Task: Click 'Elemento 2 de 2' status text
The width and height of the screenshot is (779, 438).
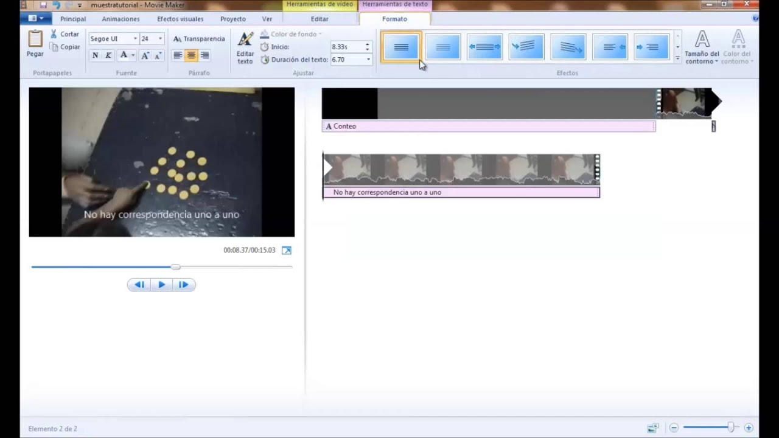Action: pyautogui.click(x=52, y=429)
